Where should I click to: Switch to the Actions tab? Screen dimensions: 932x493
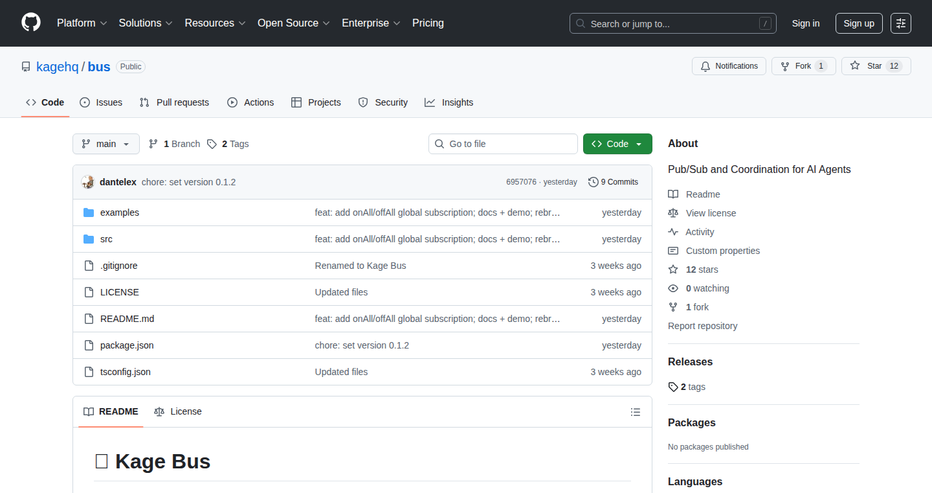250,102
